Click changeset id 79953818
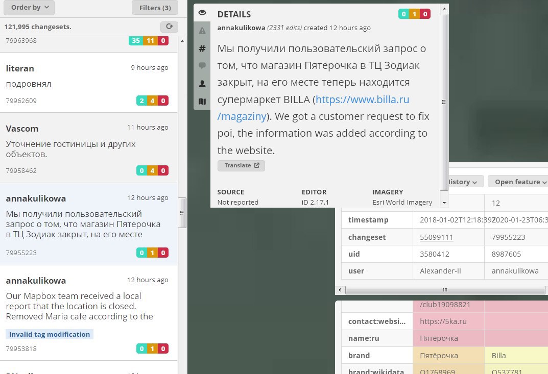The image size is (548, 374). (21, 349)
